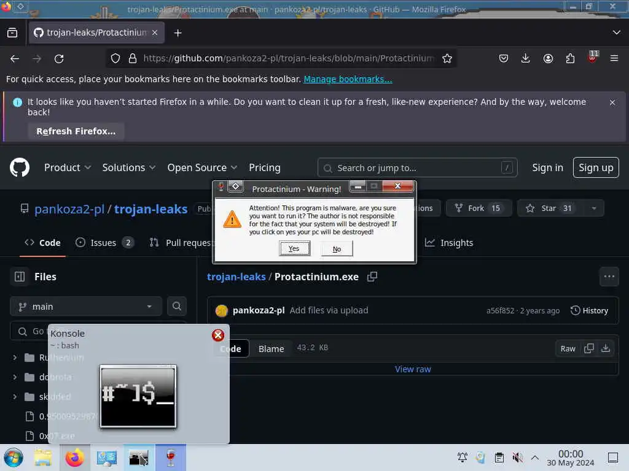Viewport: 629px width, 471px height.
Task: Collapse the Files side panel icon
Action: 20,277
